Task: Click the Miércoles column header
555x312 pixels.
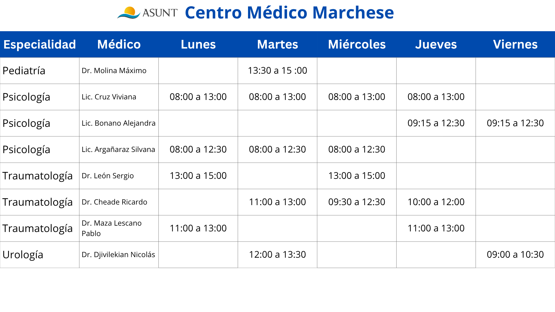Action: (x=357, y=44)
